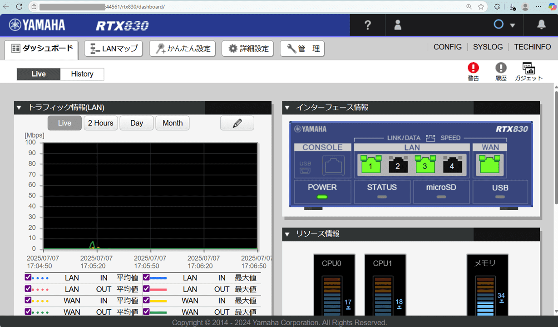This screenshot has width=558, height=327.
Task: Open the 詳細設定 tab
Action: (x=248, y=49)
